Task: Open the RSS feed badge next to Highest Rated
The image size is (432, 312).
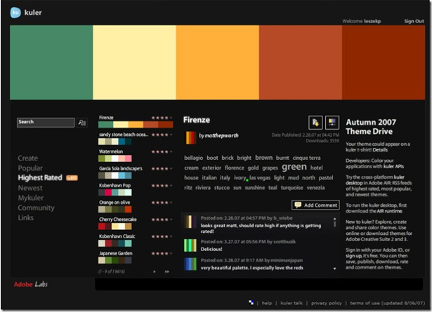Action: tap(72, 178)
